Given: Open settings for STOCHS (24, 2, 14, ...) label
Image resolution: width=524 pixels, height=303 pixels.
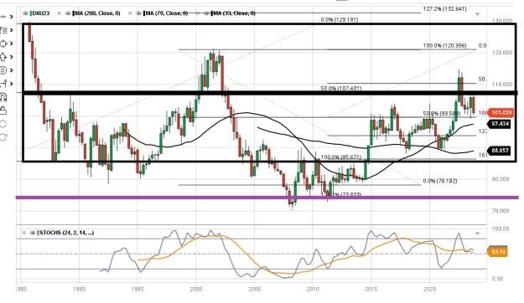Looking at the screenshot, I should coord(66,233).
